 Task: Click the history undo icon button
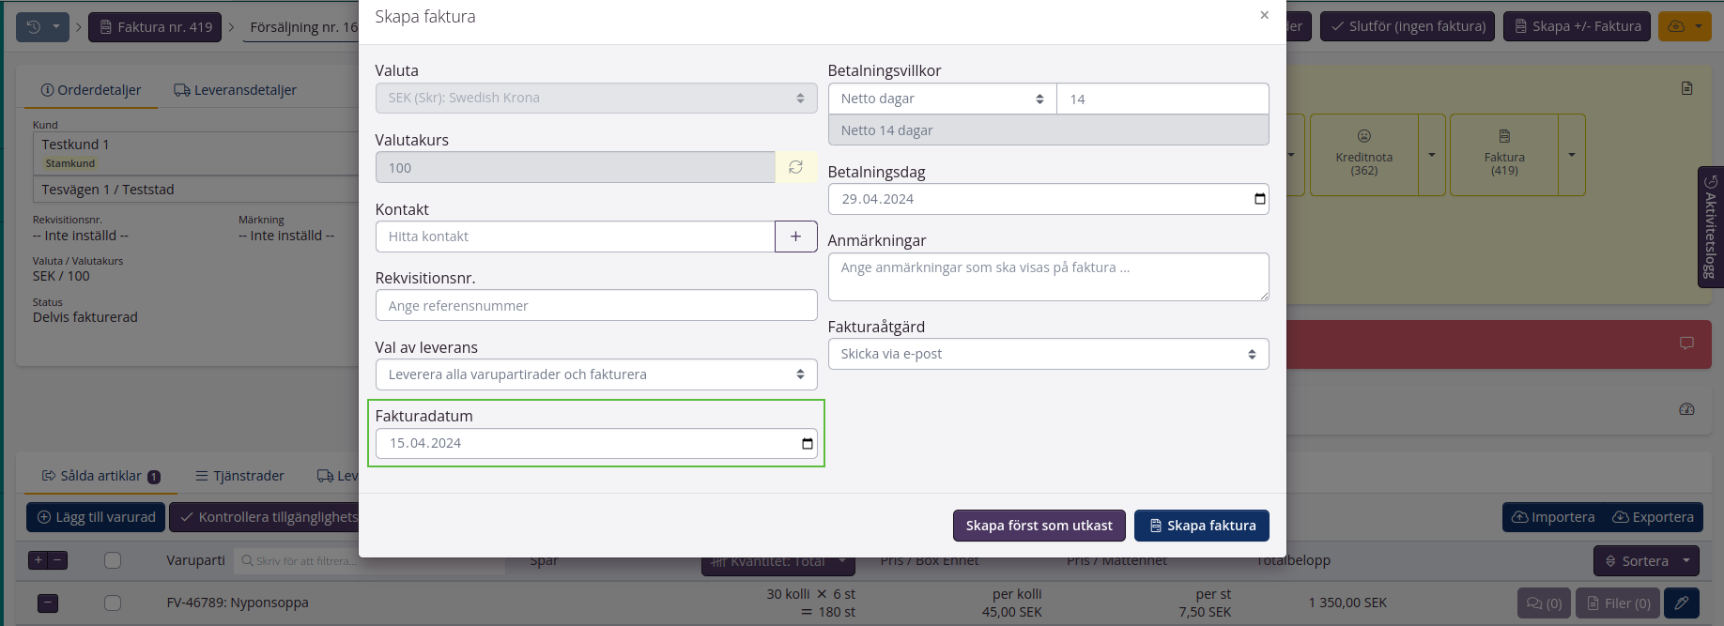[34, 26]
